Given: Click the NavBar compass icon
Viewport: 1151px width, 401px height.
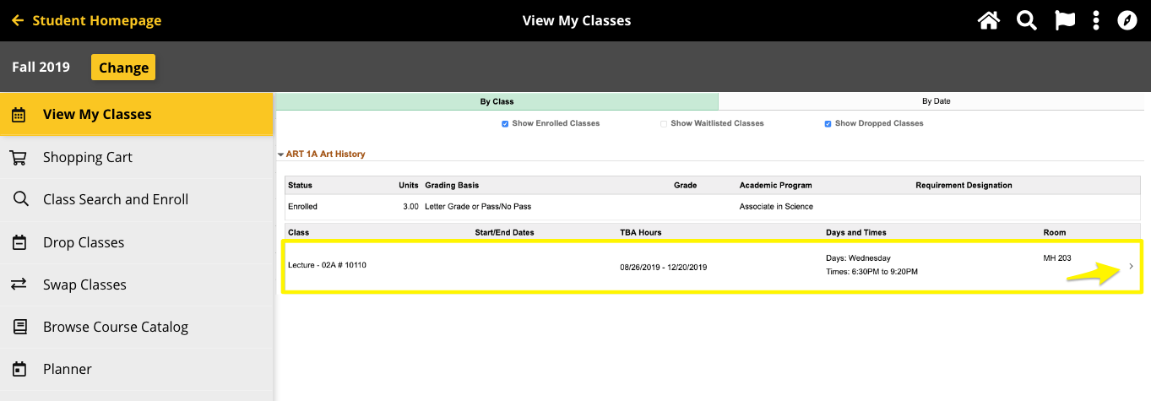Looking at the screenshot, I should (x=1127, y=20).
